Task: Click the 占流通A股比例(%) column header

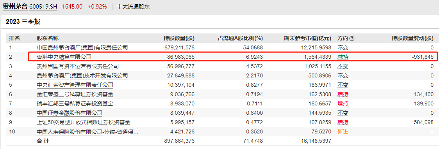Action: point(241,39)
